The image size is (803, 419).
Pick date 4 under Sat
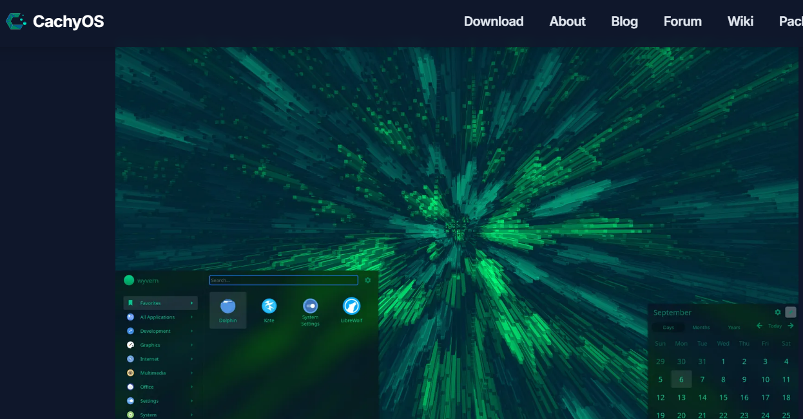(x=786, y=361)
